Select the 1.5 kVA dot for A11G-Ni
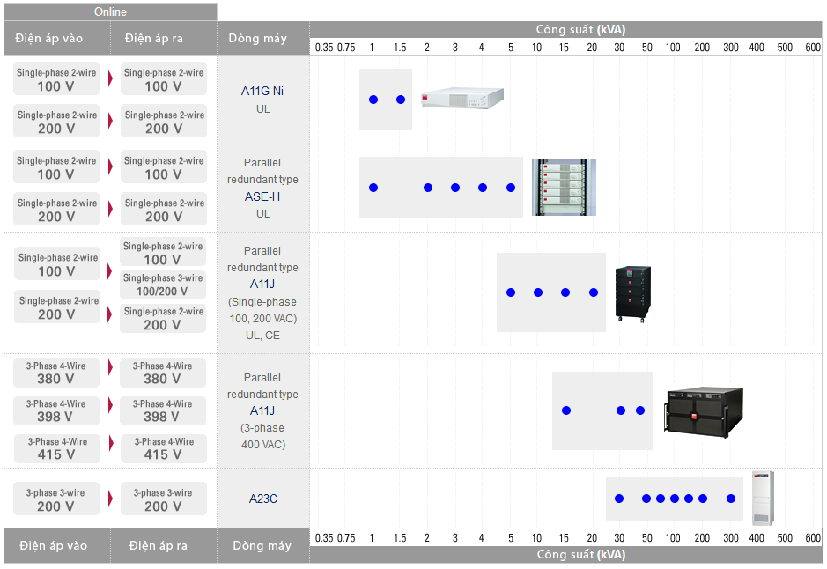The width and height of the screenshot is (827, 569). pyautogui.click(x=401, y=100)
